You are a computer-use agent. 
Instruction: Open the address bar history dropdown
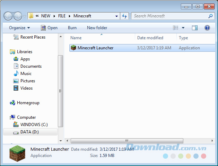point(116,16)
